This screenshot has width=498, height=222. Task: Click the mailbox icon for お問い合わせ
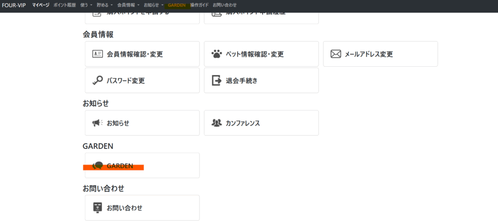tap(97, 207)
